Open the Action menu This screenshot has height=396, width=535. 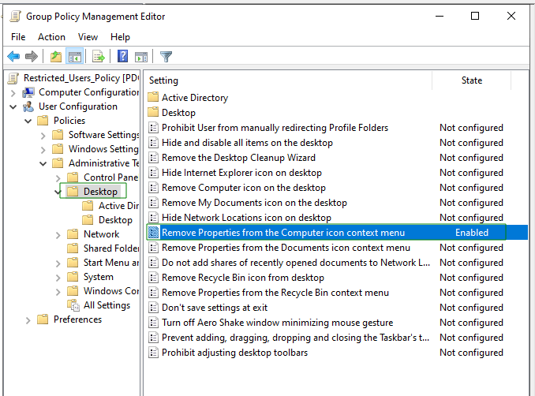(51, 37)
